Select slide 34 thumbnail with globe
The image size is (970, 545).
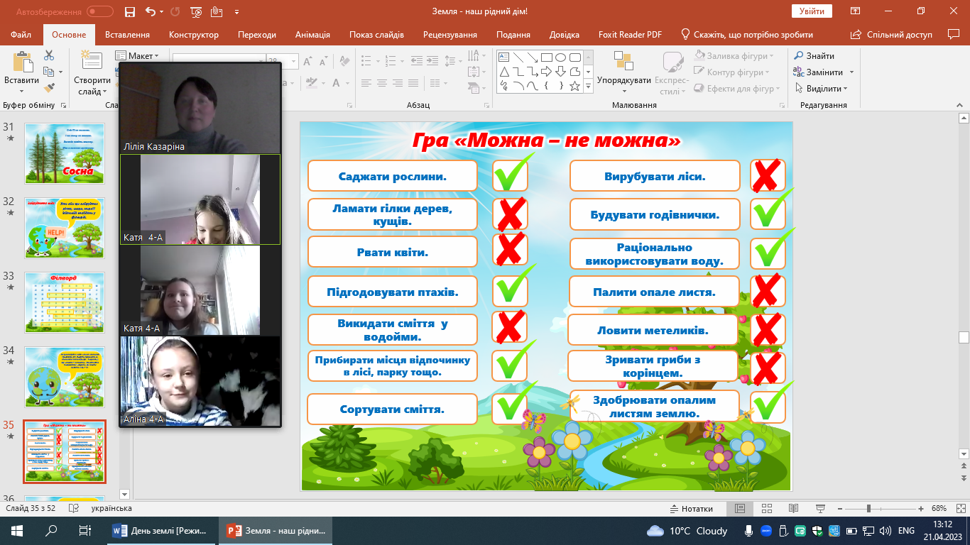pyautogui.click(x=65, y=377)
